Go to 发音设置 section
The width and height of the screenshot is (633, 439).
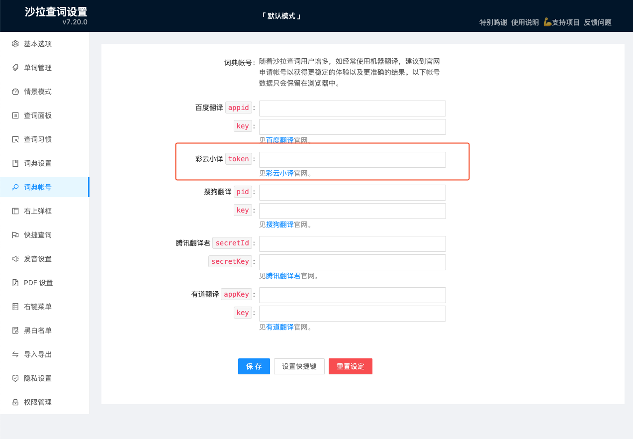(x=44, y=259)
